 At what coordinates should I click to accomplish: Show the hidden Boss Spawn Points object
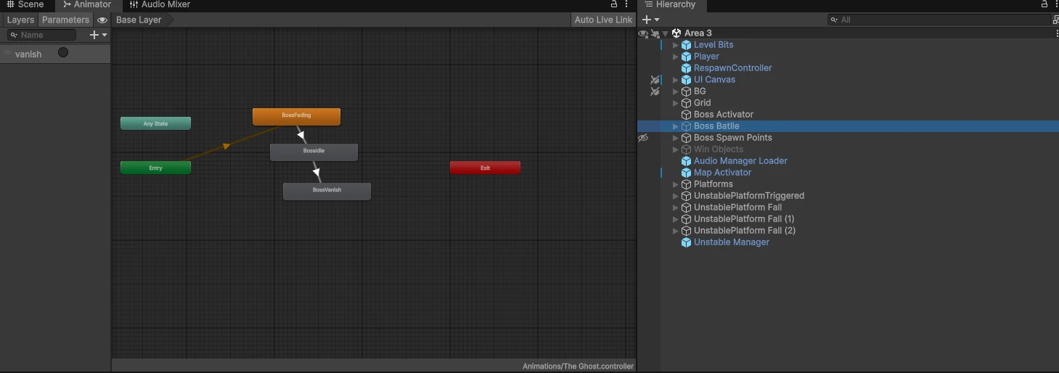pyautogui.click(x=643, y=138)
